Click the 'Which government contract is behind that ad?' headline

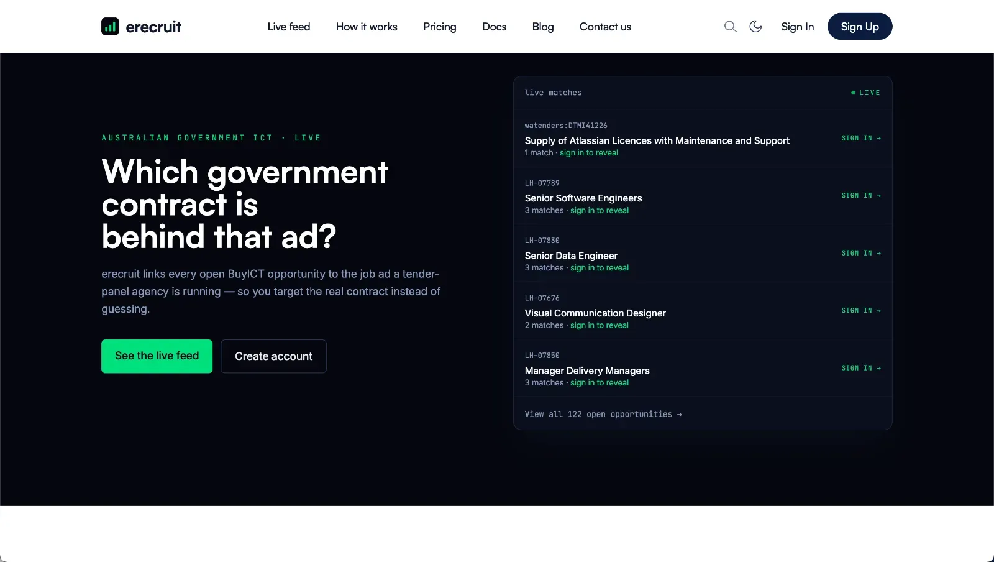pyautogui.click(x=245, y=204)
